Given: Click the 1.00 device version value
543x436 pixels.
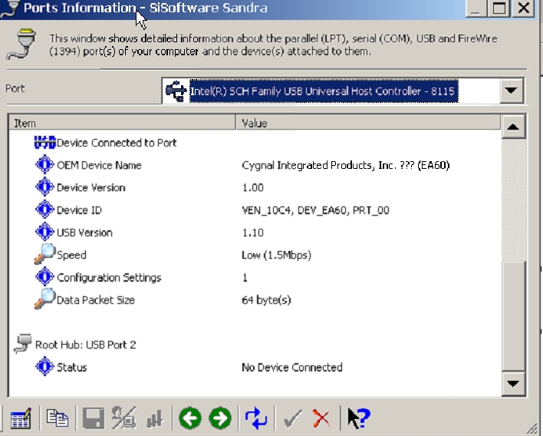Looking at the screenshot, I should tap(253, 187).
